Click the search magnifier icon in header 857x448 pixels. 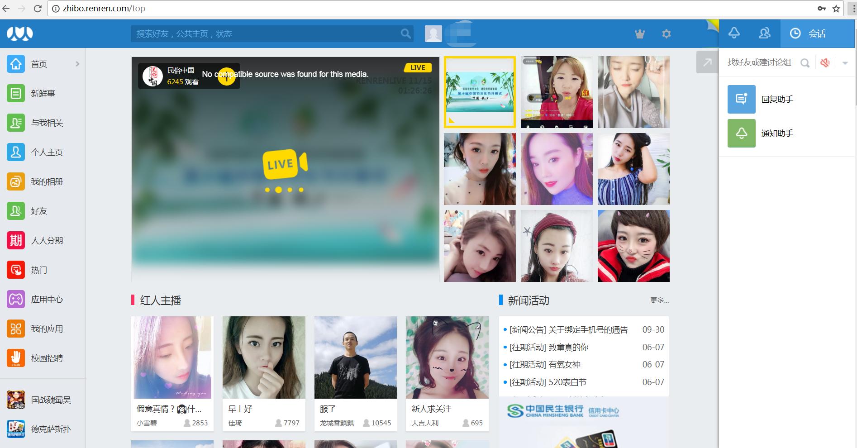click(x=405, y=33)
